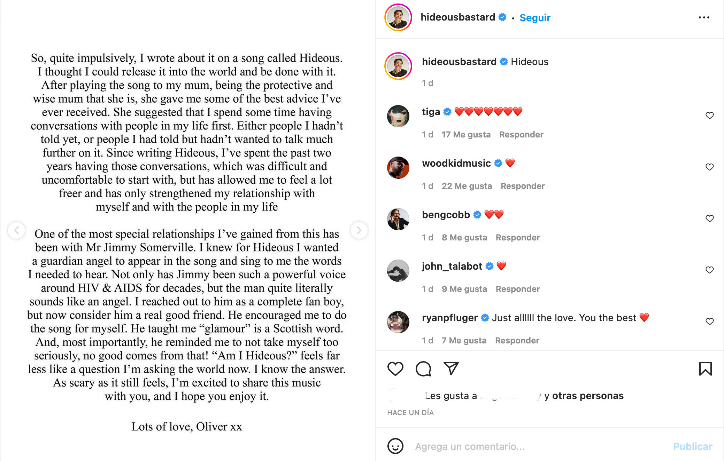Screen dimensions: 724x461
Task: Open the three-dot more options menu
Action: tap(704, 17)
